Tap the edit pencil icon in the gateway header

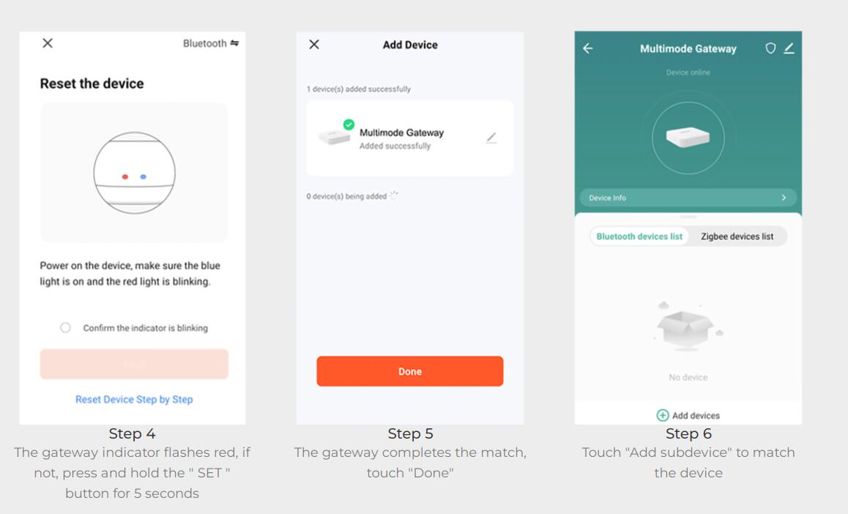789,48
